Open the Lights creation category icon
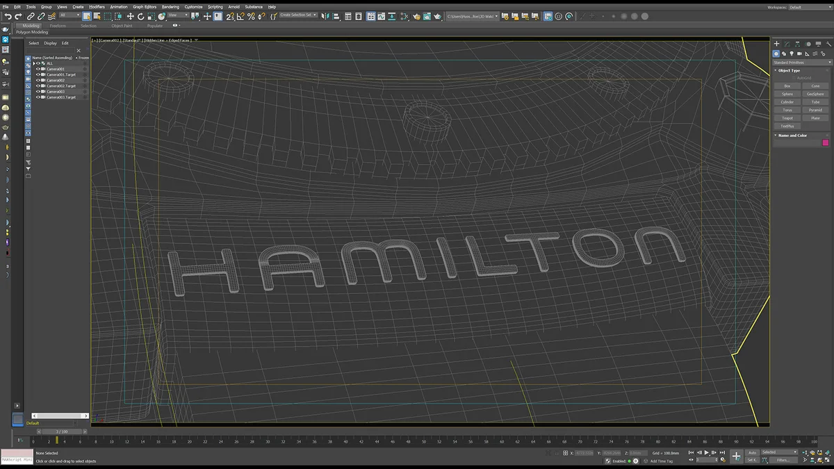Viewport: 834px width, 469px height. click(x=792, y=54)
